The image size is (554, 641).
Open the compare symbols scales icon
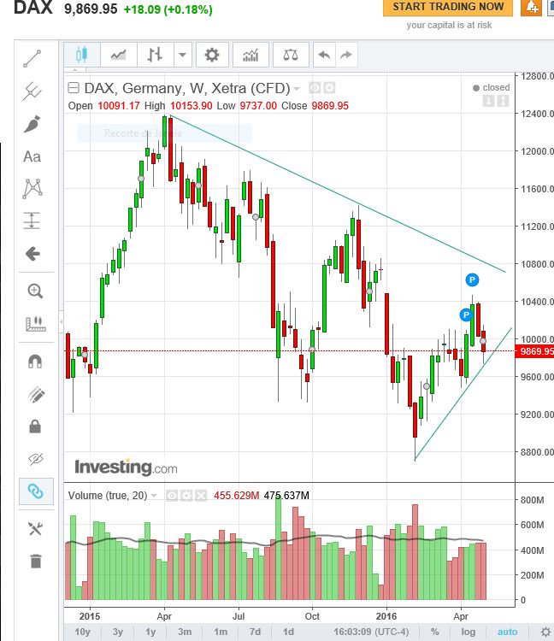point(291,56)
